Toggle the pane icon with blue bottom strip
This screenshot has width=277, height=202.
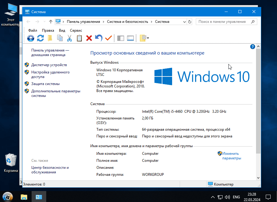pyautogui.click(x=130, y=38)
